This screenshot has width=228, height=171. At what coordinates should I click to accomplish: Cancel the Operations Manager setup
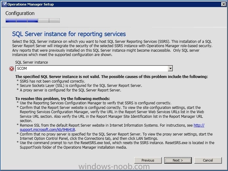[208, 160]
